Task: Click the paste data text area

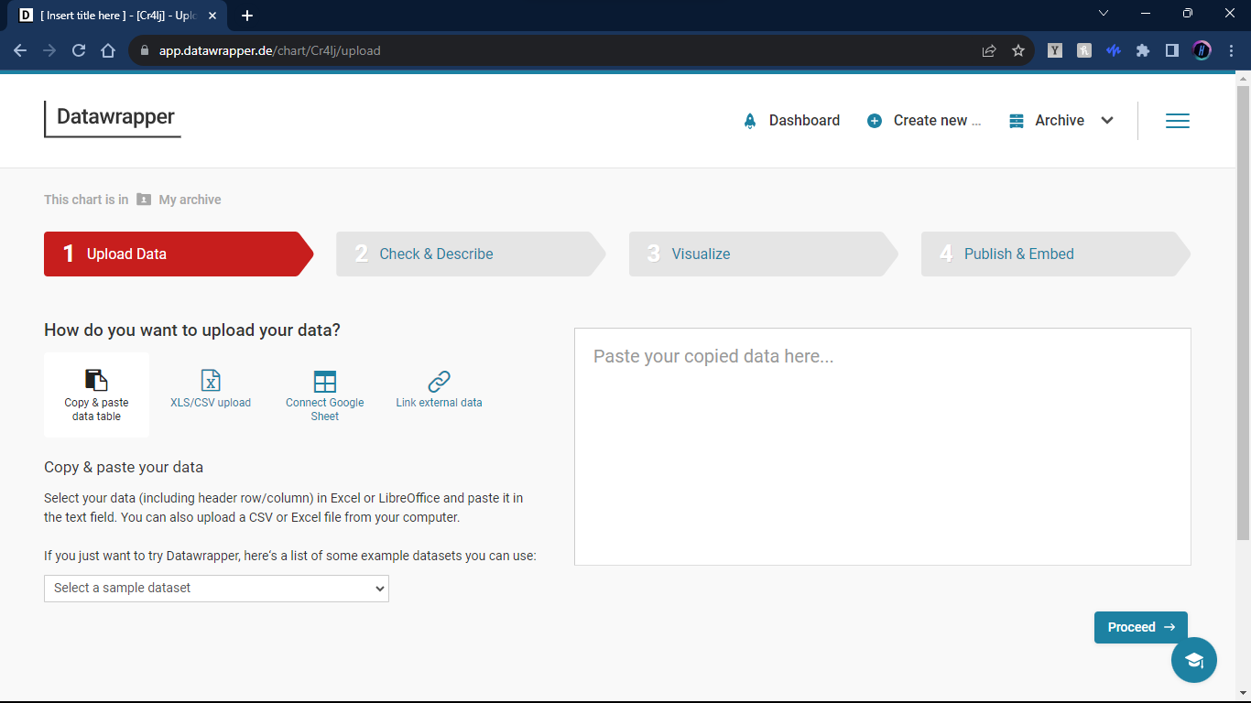Action: (x=882, y=447)
